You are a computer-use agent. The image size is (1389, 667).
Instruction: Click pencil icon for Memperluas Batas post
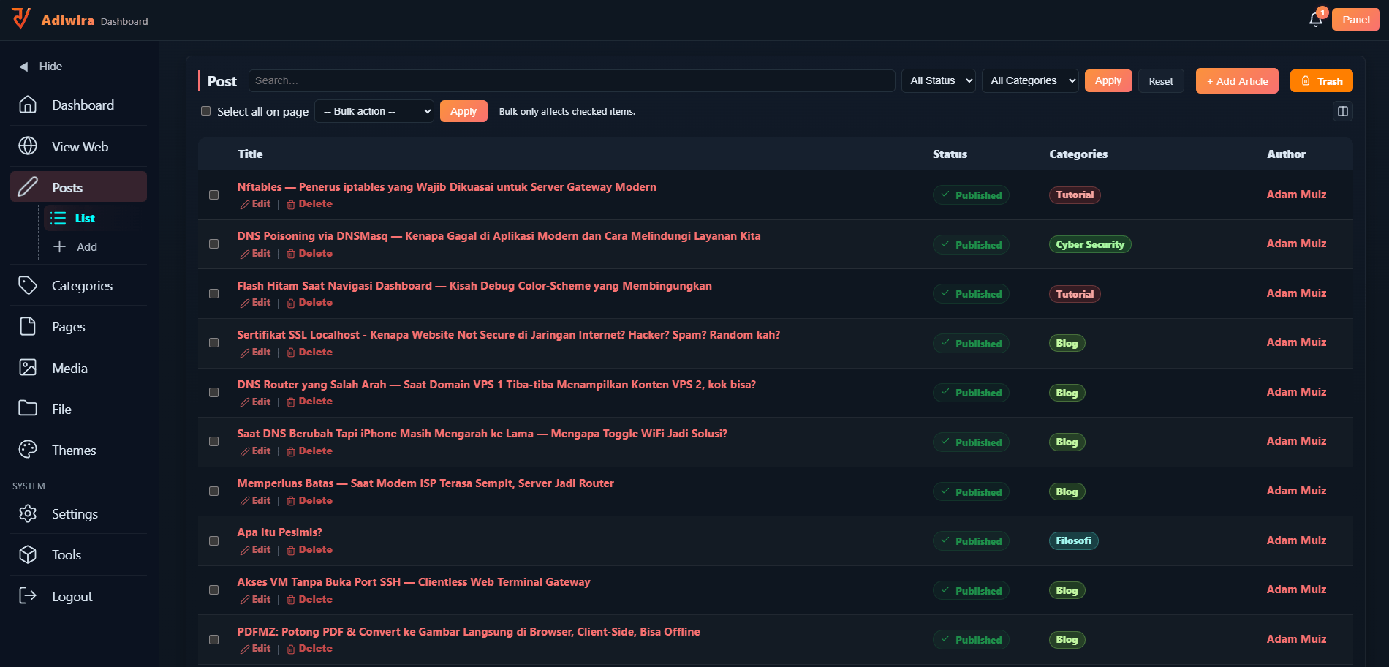[245, 502]
